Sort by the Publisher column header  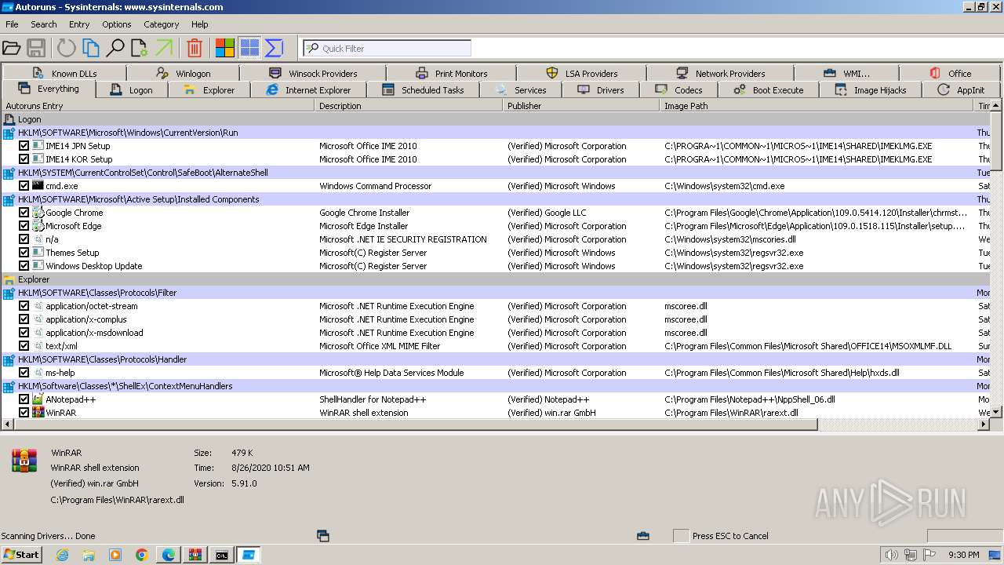click(581, 106)
